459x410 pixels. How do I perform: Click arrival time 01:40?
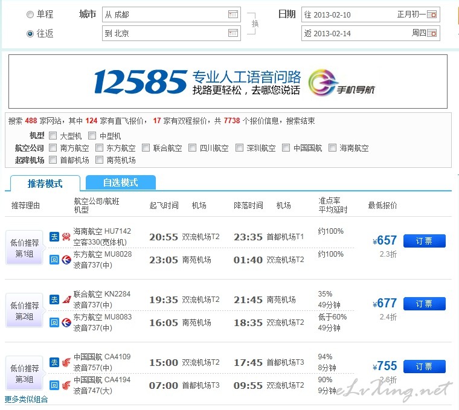248,260
